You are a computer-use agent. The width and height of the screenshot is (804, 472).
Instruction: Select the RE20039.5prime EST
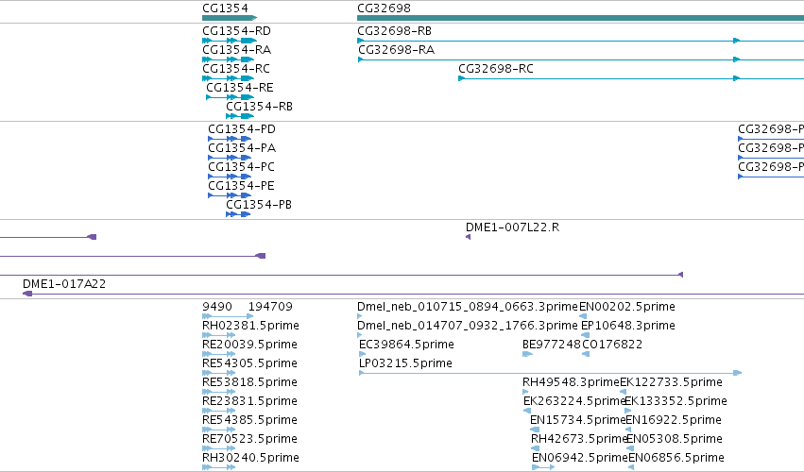249,345
